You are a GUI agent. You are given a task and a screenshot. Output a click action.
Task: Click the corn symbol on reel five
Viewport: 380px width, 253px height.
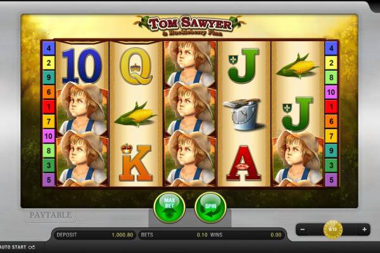[298, 66]
